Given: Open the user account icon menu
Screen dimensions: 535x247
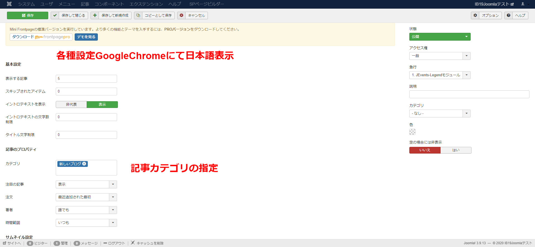Looking at the screenshot, I should pos(523,4).
